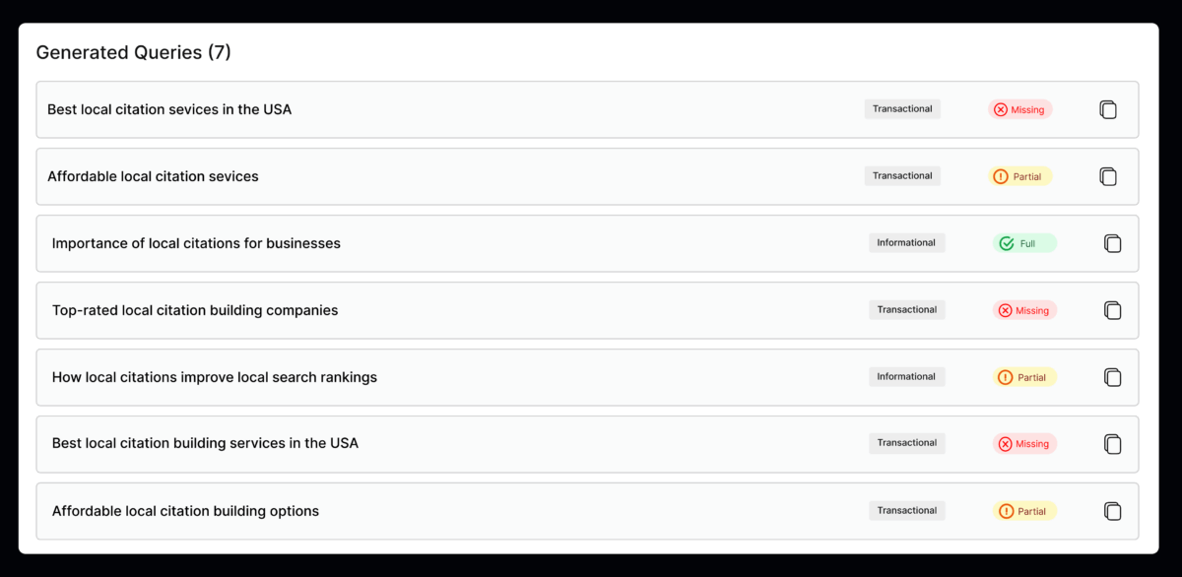Click the 'Generated Queries (7)' heading
The image size is (1182, 577).
tap(133, 53)
